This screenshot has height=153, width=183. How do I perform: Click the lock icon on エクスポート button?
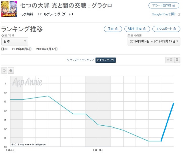(175, 29)
